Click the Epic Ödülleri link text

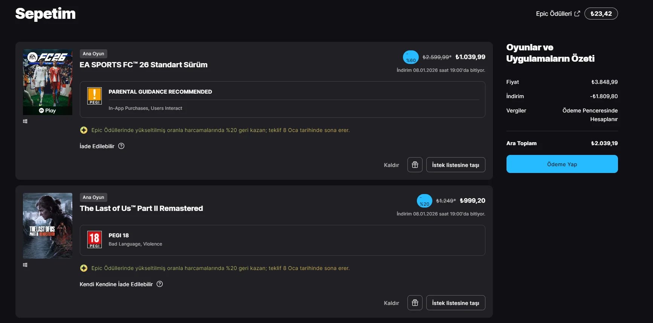pos(554,14)
